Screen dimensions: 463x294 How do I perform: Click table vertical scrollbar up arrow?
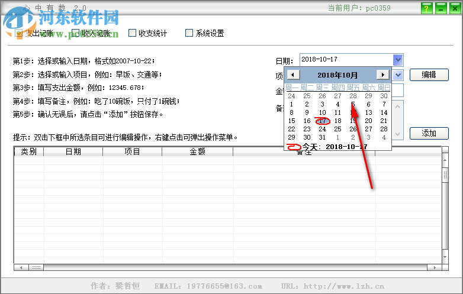[x=445, y=160]
